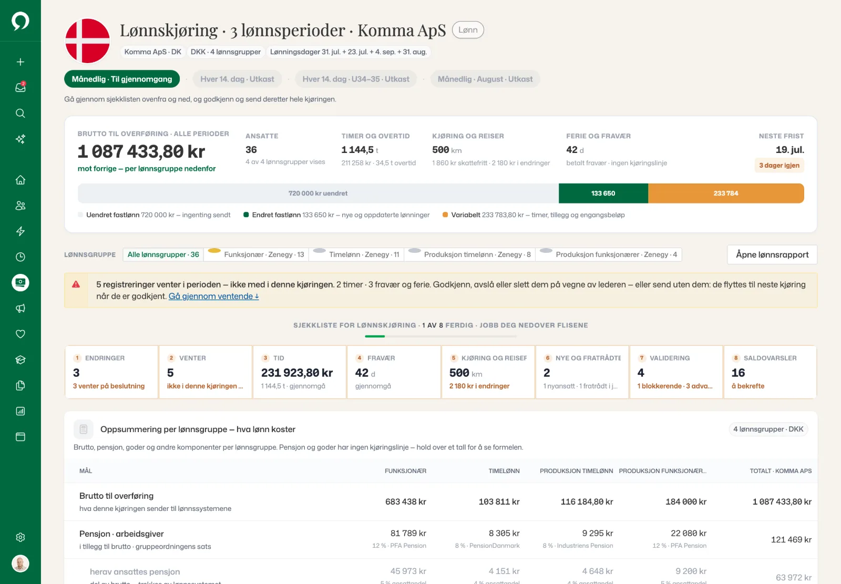Click the heart icon in sidebar
Image resolution: width=841 pixels, height=584 pixels.
(20, 334)
